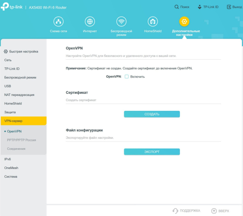This screenshot has width=243, height=216.
Task: Open the Internet globe icon
Action: (90, 22)
